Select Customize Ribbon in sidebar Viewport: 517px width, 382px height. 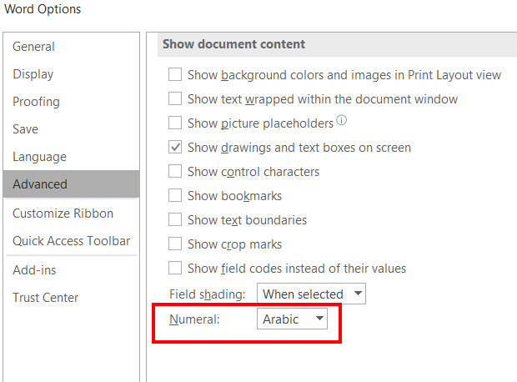tap(63, 214)
